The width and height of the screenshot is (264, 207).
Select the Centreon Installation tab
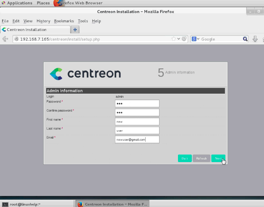point(35,30)
